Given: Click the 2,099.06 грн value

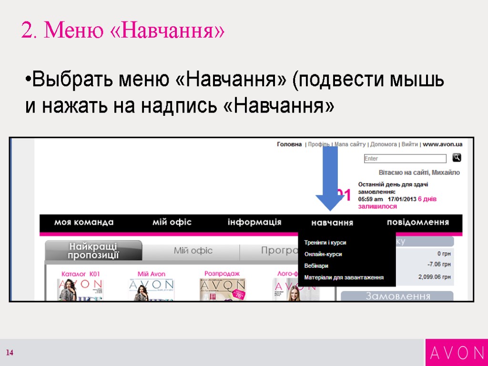Looking at the screenshot, I should [434, 277].
